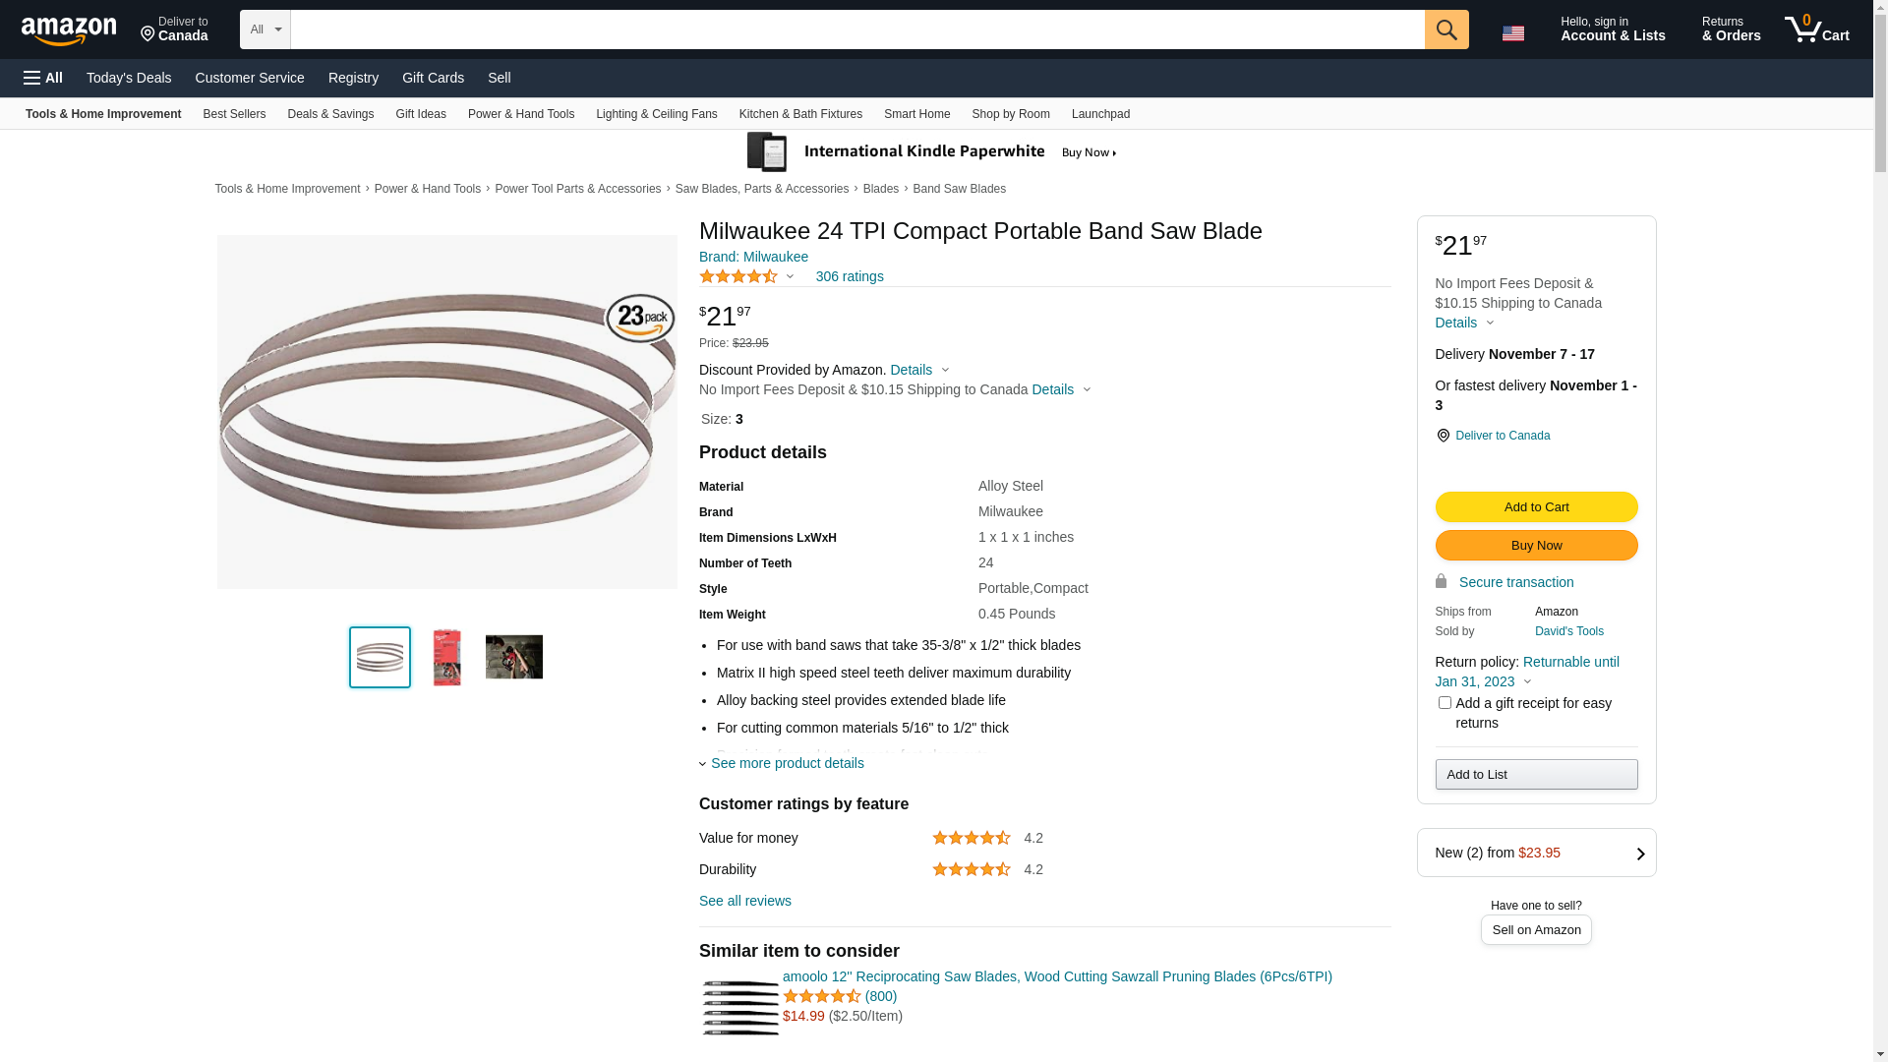Click the Add to Cart button

click(1536, 507)
